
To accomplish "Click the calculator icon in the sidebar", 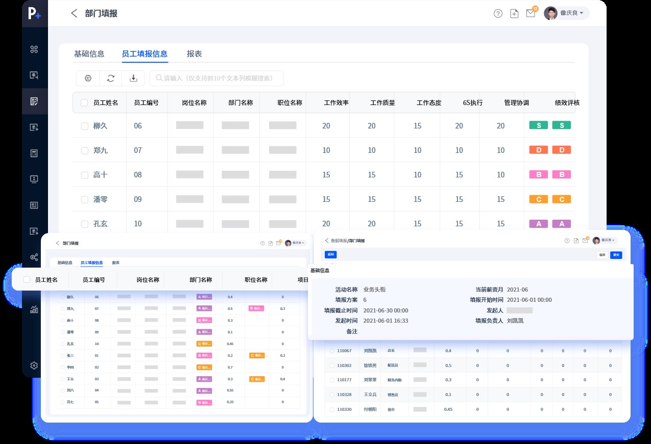I will (x=35, y=153).
